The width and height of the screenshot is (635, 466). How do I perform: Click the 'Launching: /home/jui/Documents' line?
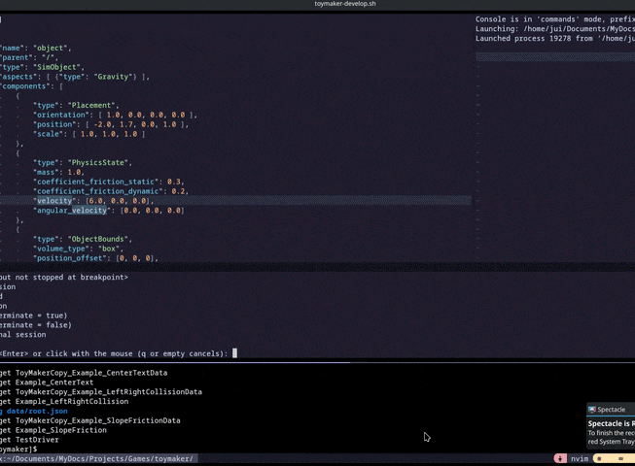[x=555, y=29]
